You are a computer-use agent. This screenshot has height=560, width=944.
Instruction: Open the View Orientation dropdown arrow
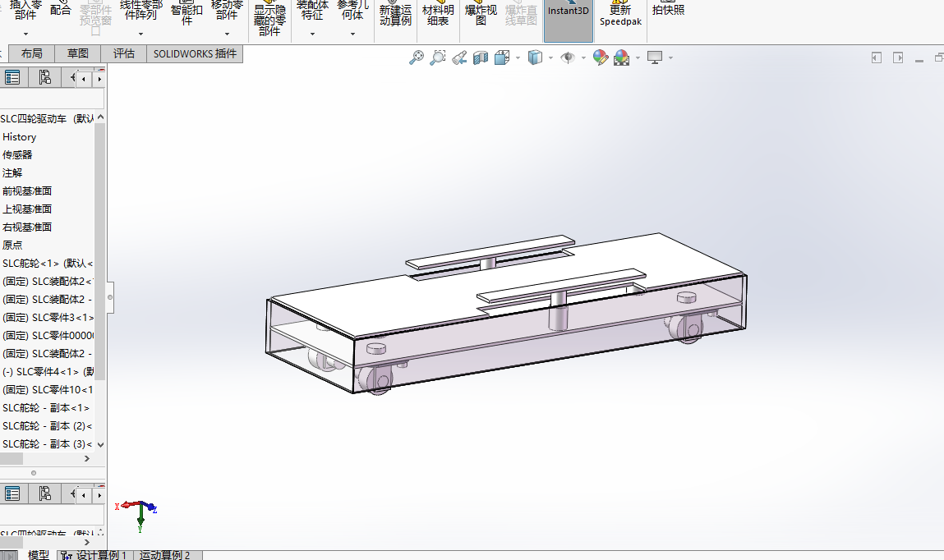(518, 57)
